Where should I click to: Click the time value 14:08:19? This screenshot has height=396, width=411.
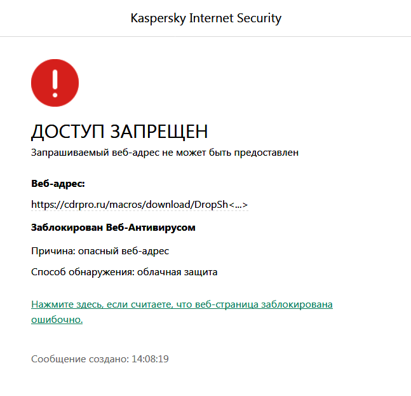150,359
